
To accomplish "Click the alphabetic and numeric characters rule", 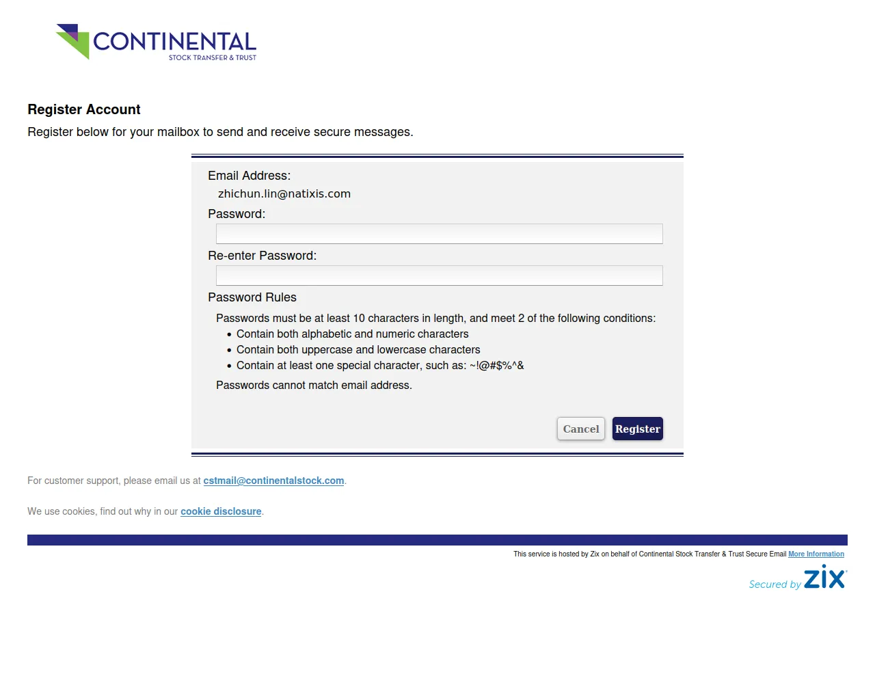I will [x=352, y=334].
